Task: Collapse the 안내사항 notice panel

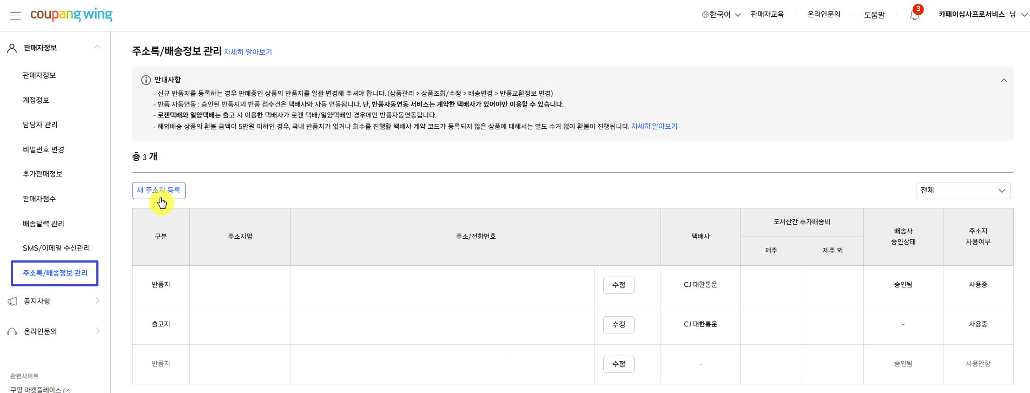Action: pos(1003,81)
